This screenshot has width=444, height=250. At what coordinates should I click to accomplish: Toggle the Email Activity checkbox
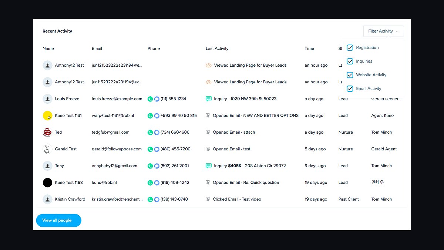350,89
